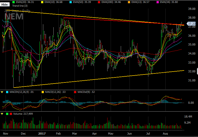Click the red EMA(200) legend square
This screenshot has width=198, height=137.
coord(99,2)
